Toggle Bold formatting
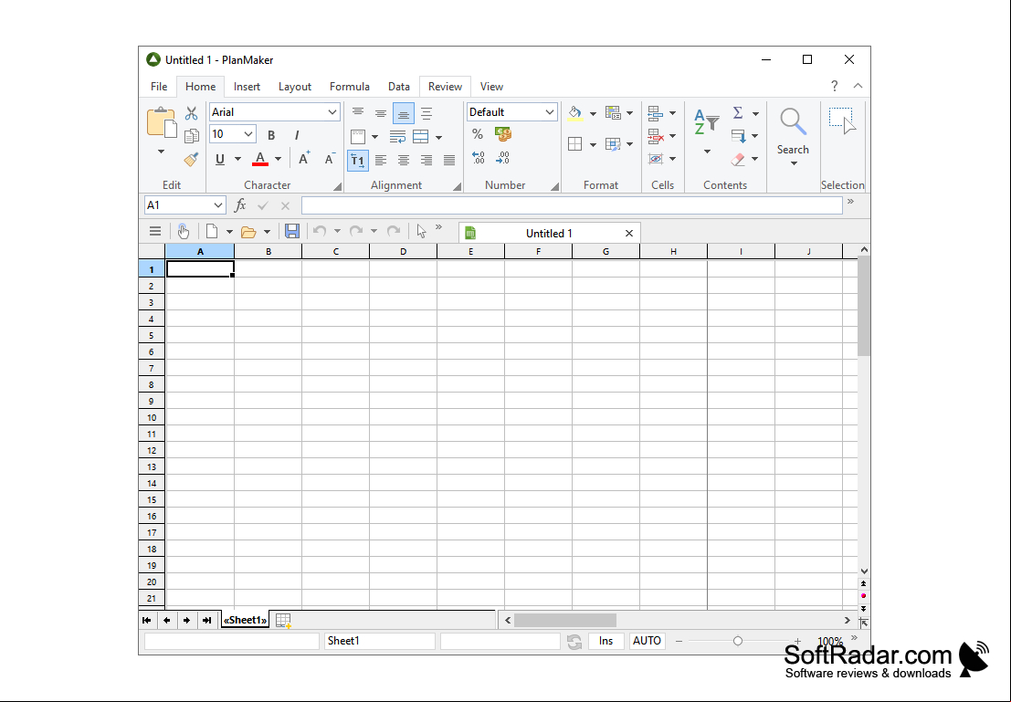The image size is (1011, 702). 271,135
